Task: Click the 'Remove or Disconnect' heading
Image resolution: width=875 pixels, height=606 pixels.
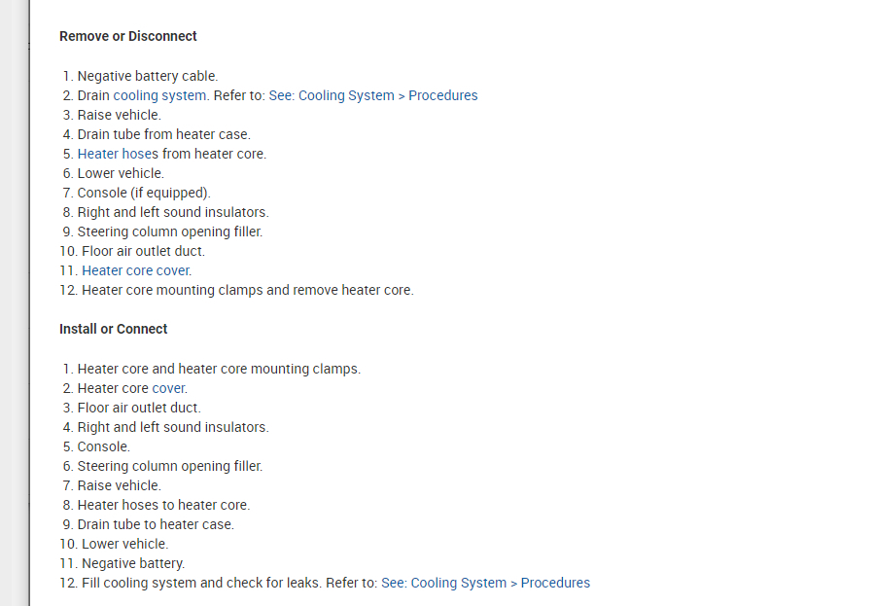Action: [x=128, y=36]
